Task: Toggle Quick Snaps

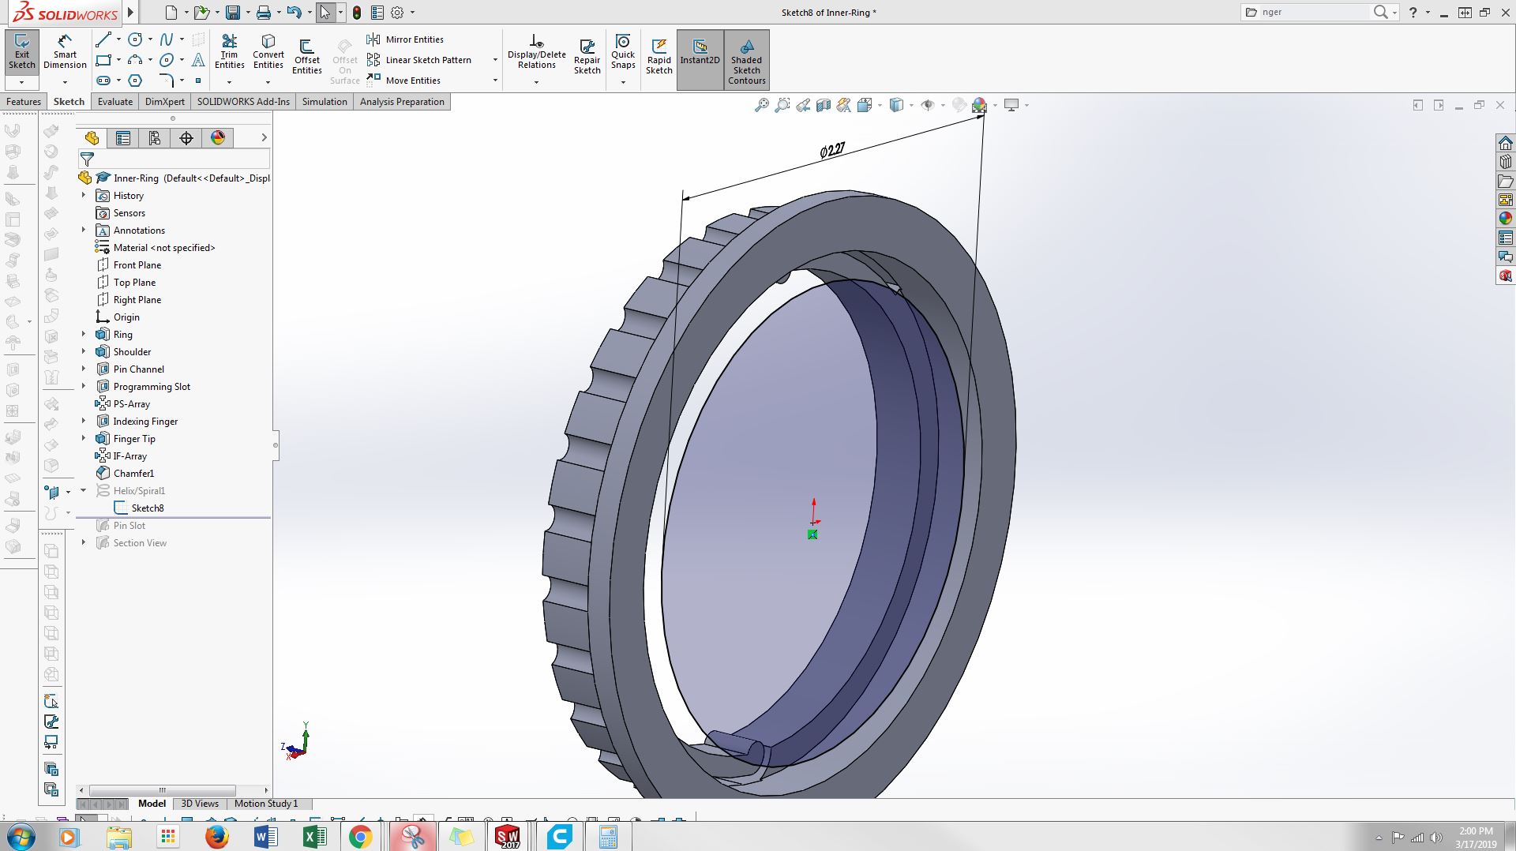Action: pyautogui.click(x=623, y=52)
